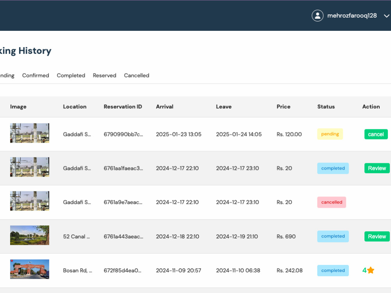Click the Arrival column header
Image resolution: width=391 pixels, height=293 pixels.
(x=165, y=107)
